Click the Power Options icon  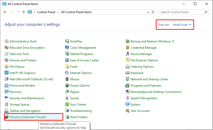67,85
